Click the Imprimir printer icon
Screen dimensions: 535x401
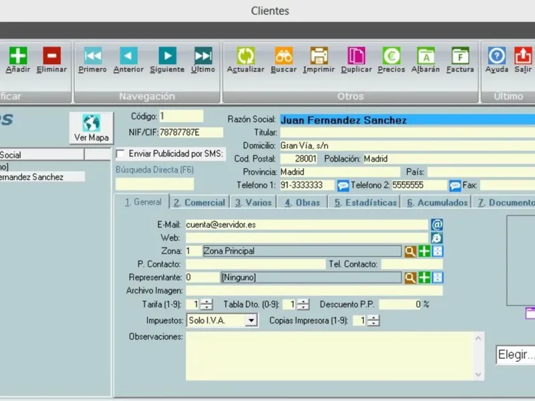319,55
